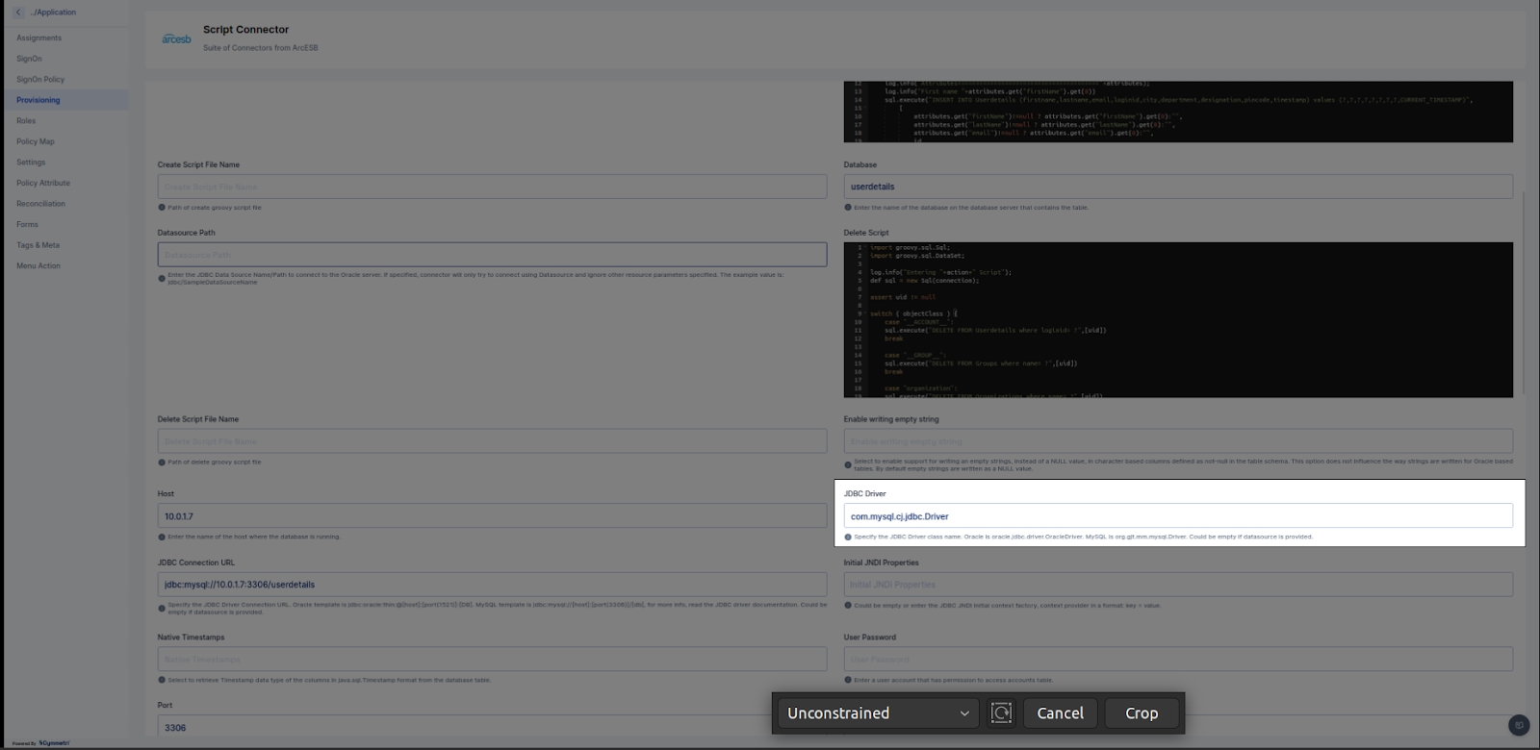Click inside the Delete Script code editor
This screenshot has width=1540, height=750.
click(x=1177, y=319)
